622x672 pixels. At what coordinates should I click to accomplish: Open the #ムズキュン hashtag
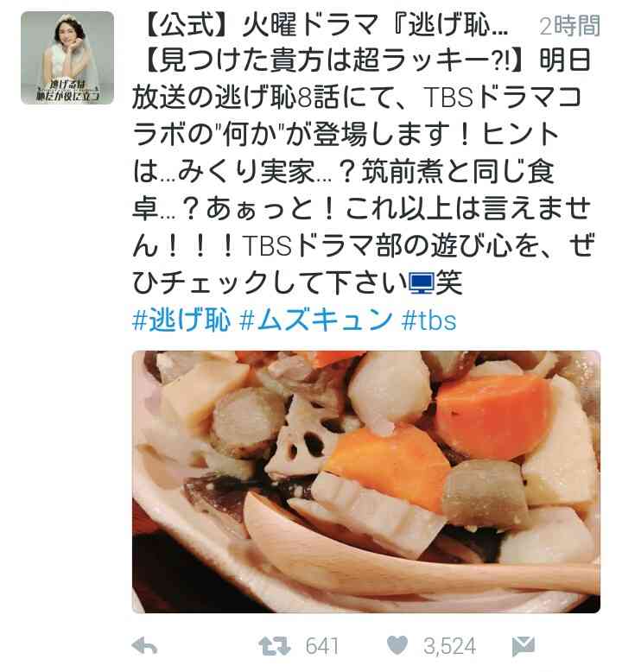point(316,320)
